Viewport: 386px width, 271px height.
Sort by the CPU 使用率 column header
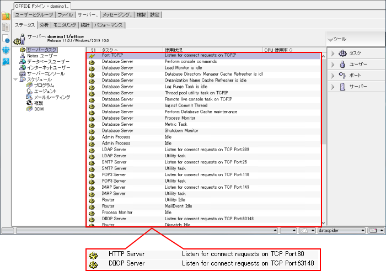278,50
